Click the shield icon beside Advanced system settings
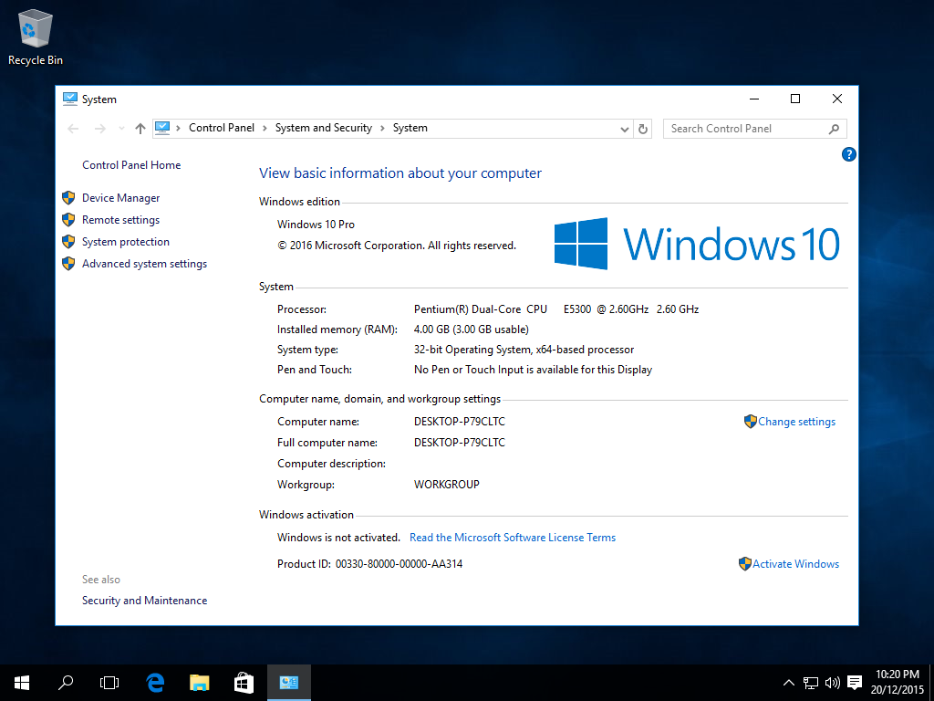This screenshot has height=701, width=934. pyautogui.click(x=68, y=264)
